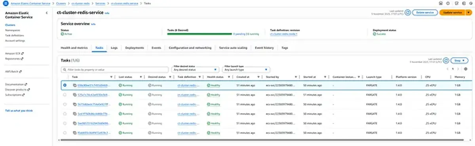This screenshot has width=475, height=146.
Task: Refresh the tasks list next to Stop
Action: click(446, 60)
